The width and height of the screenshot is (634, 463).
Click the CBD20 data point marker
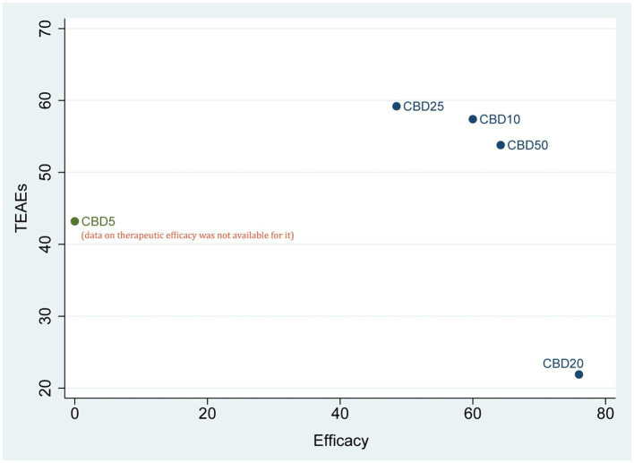tap(578, 374)
